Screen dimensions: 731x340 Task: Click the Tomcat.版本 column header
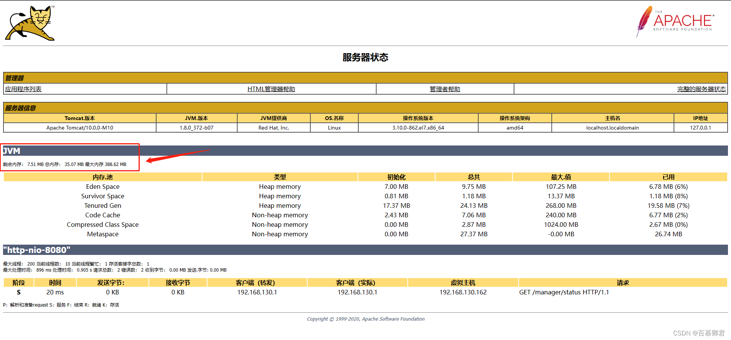(80, 118)
